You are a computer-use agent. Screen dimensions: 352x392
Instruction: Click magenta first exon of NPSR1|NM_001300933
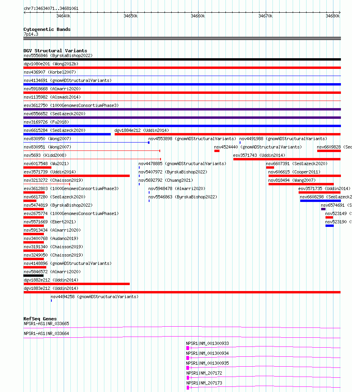(x=188, y=348)
